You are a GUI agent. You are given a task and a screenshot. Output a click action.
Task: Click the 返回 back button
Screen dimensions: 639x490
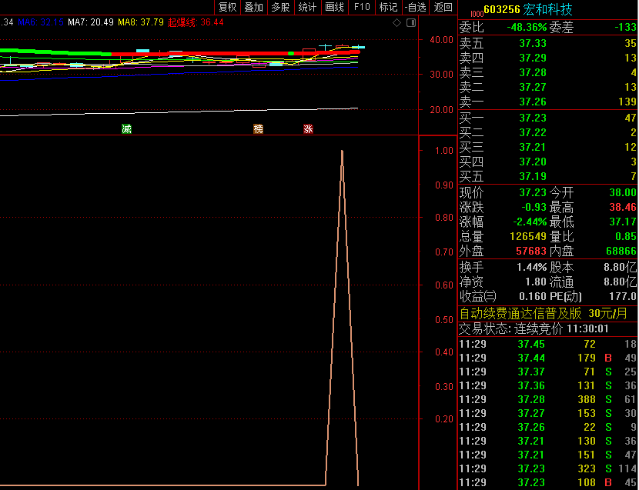point(443,7)
